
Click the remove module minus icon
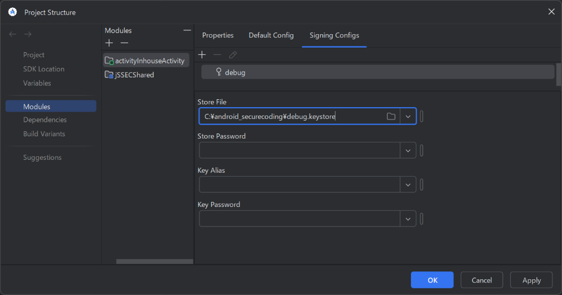[124, 43]
